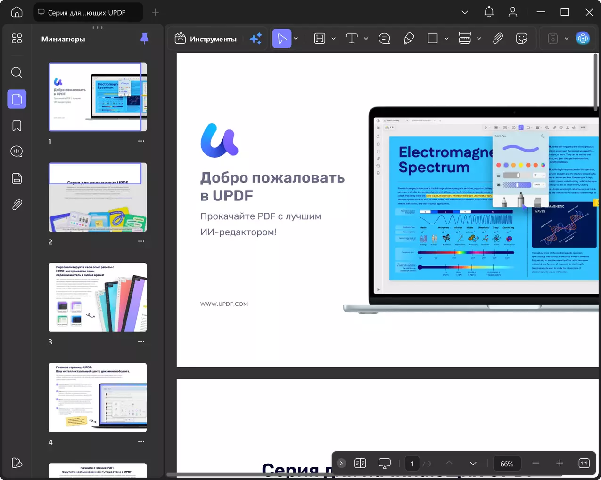The image size is (601, 480).
Task: Click the save icon in toolbar
Action: point(553,39)
